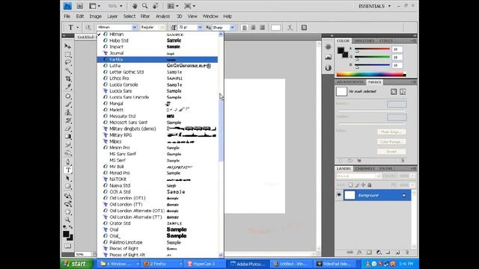The width and height of the screenshot is (479, 269).
Task: Select the Magic Wand tool
Action: [68, 71]
